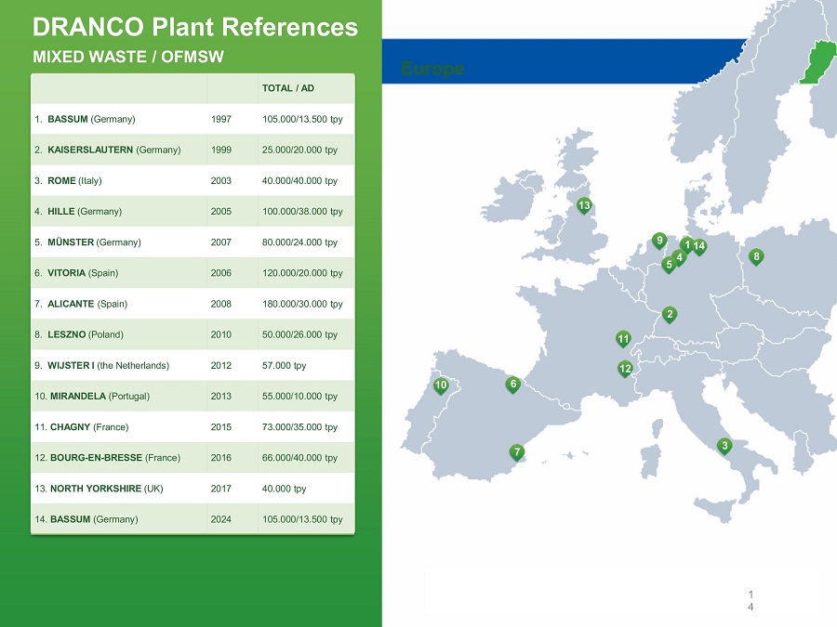Screen dimensions: 837x627
Task: Select map marker 3 in Italy
Action: click(x=724, y=446)
